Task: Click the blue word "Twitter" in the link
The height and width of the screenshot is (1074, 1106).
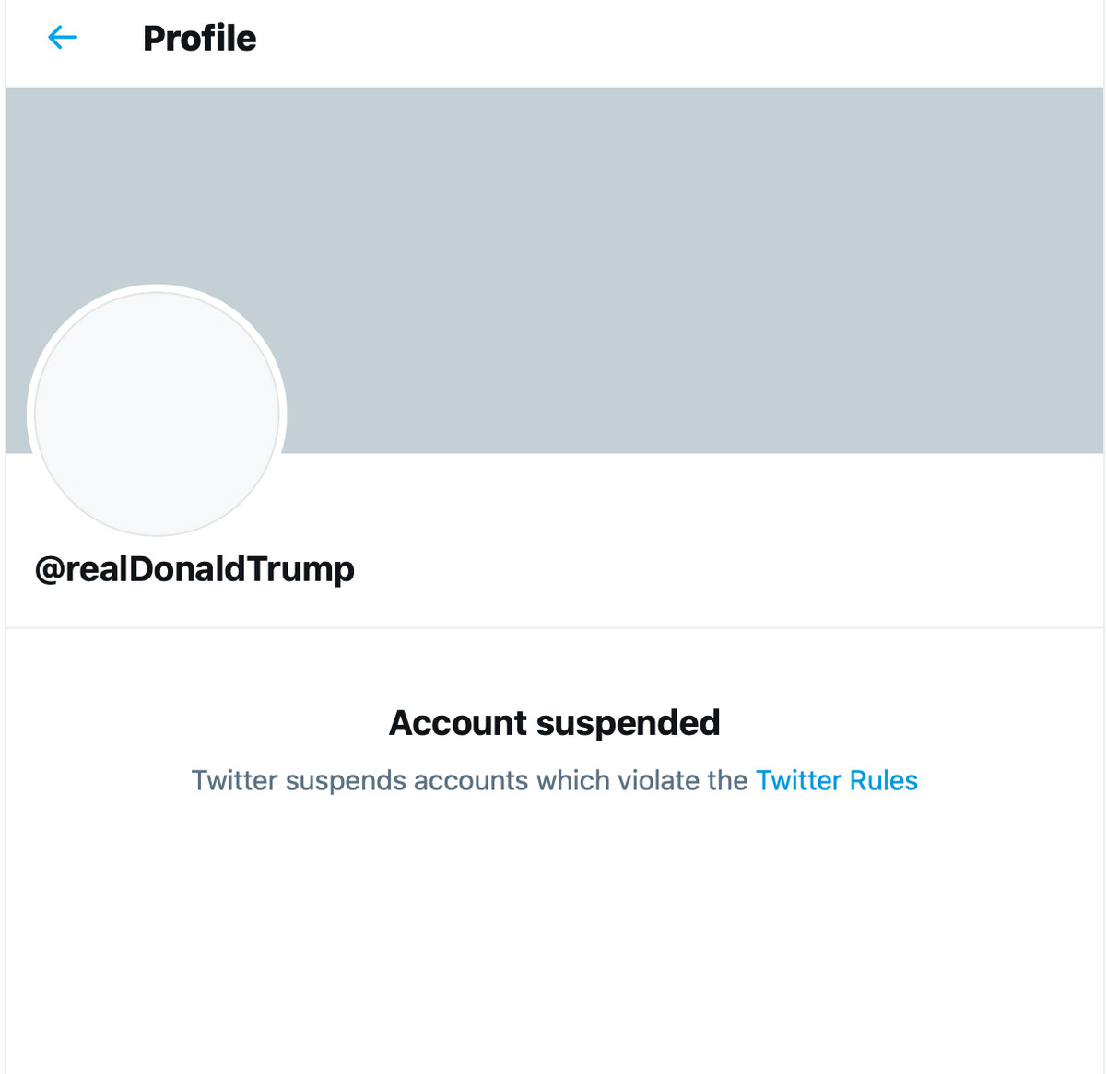Action: [x=798, y=780]
